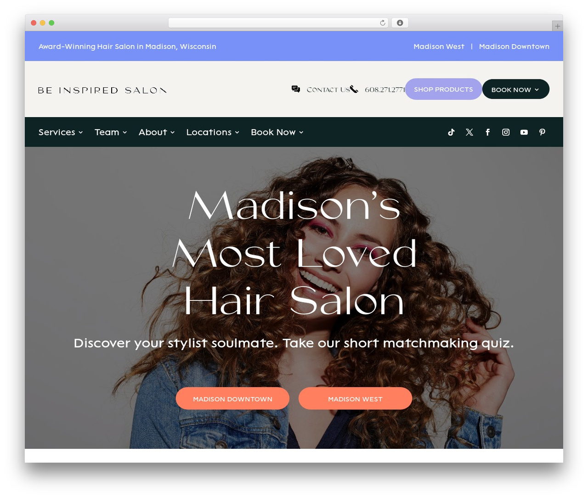Follow the Madison Downtown top bar link

(514, 46)
